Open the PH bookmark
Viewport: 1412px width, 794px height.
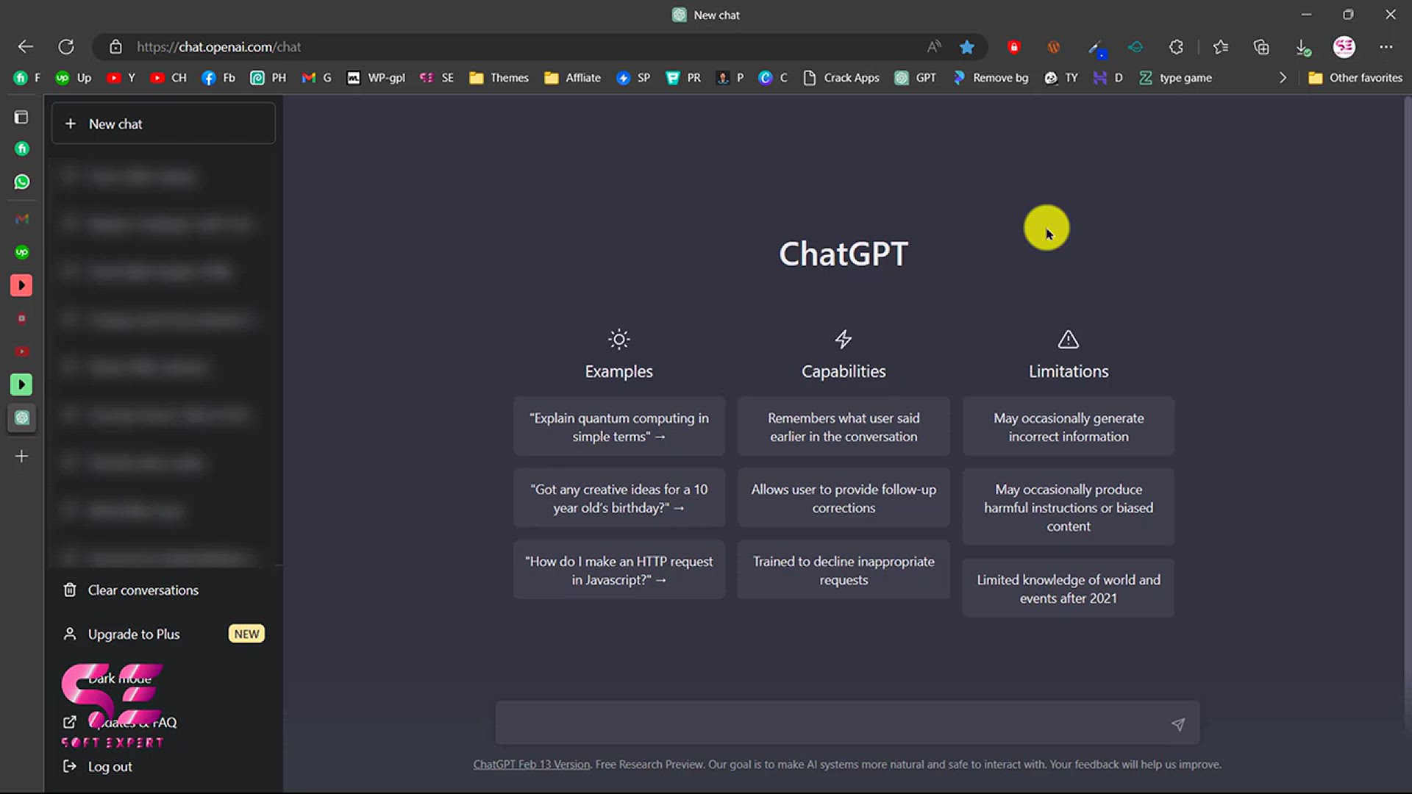pyautogui.click(x=268, y=78)
